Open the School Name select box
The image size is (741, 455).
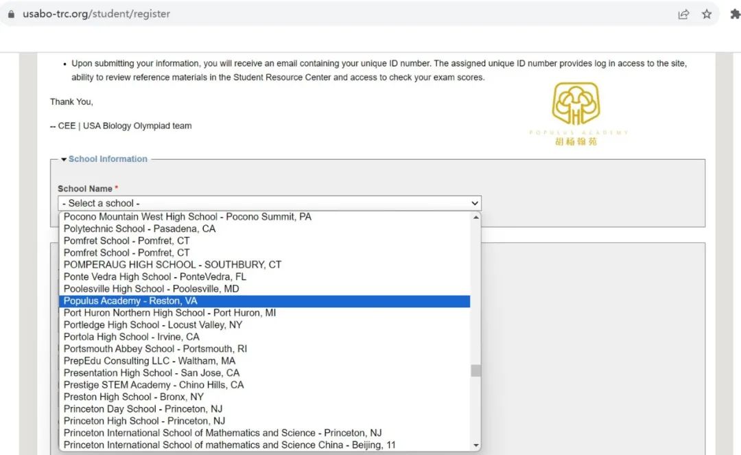click(270, 203)
